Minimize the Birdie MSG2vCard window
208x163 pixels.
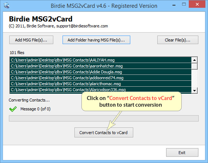tap(174, 5)
